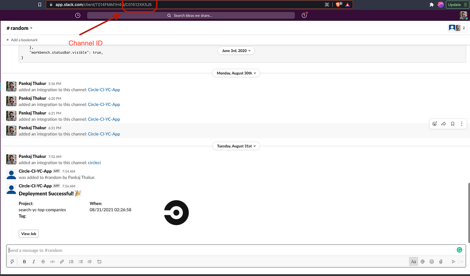Share the message using the forward arrow
The image size is (470, 276).
[x=443, y=124]
